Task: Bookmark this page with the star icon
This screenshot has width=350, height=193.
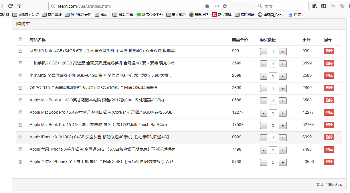Action: [x=225, y=6]
